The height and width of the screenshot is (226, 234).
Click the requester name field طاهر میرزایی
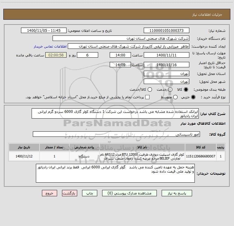tap(129, 46)
